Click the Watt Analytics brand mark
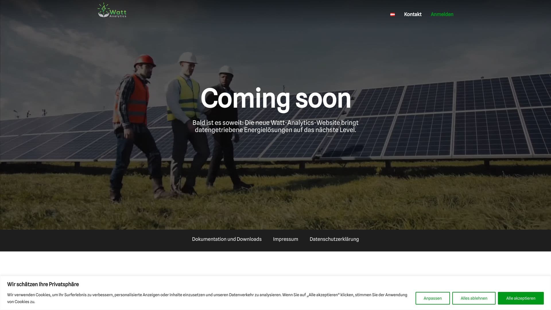This screenshot has height=310, width=551. click(112, 11)
